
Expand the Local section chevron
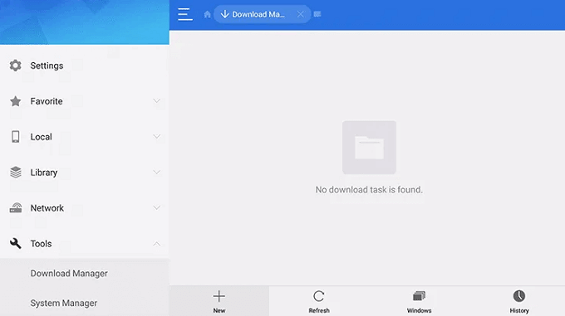(156, 137)
